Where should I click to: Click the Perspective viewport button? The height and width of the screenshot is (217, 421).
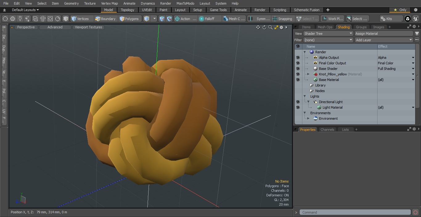coord(26,27)
